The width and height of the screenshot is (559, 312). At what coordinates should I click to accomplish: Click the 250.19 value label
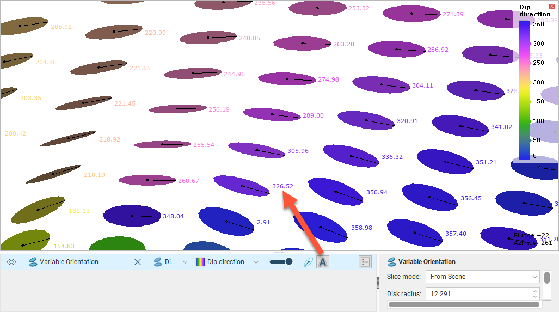tap(219, 109)
